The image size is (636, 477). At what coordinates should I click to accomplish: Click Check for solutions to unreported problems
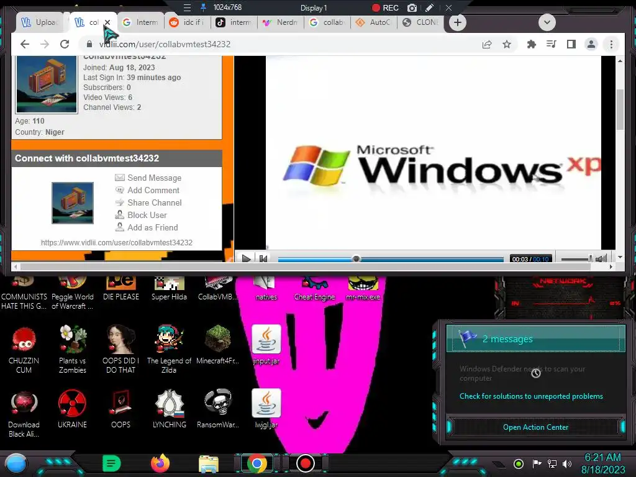(x=531, y=396)
